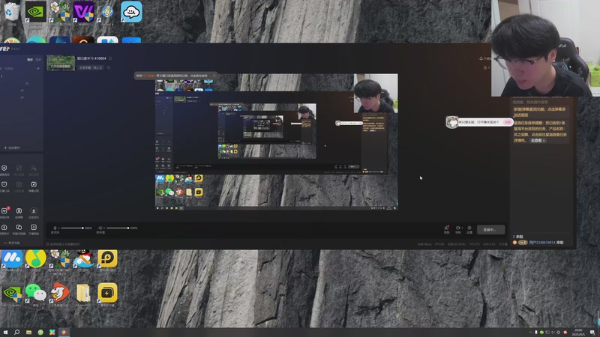Viewport: 600px width, 337px height.
Task: Open the QQ penguin game desktop shortcut
Action: (x=83, y=258)
